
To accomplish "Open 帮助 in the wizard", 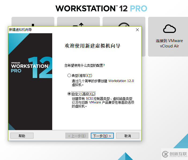I will [22, 136].
